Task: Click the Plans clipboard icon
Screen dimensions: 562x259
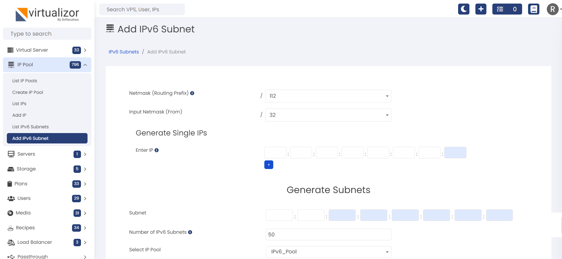Action: 10,184
